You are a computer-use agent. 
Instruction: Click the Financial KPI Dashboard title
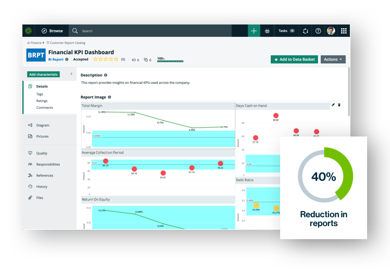click(81, 52)
